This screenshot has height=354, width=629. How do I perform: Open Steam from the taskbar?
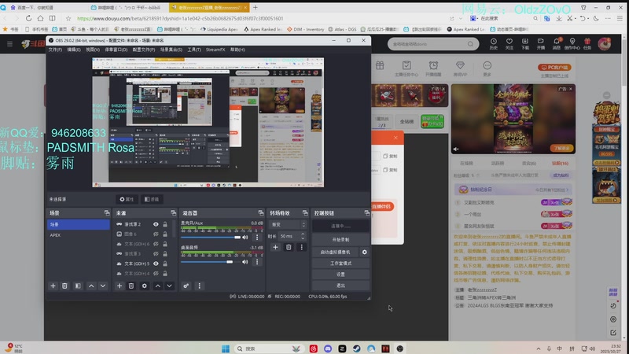[357, 348]
